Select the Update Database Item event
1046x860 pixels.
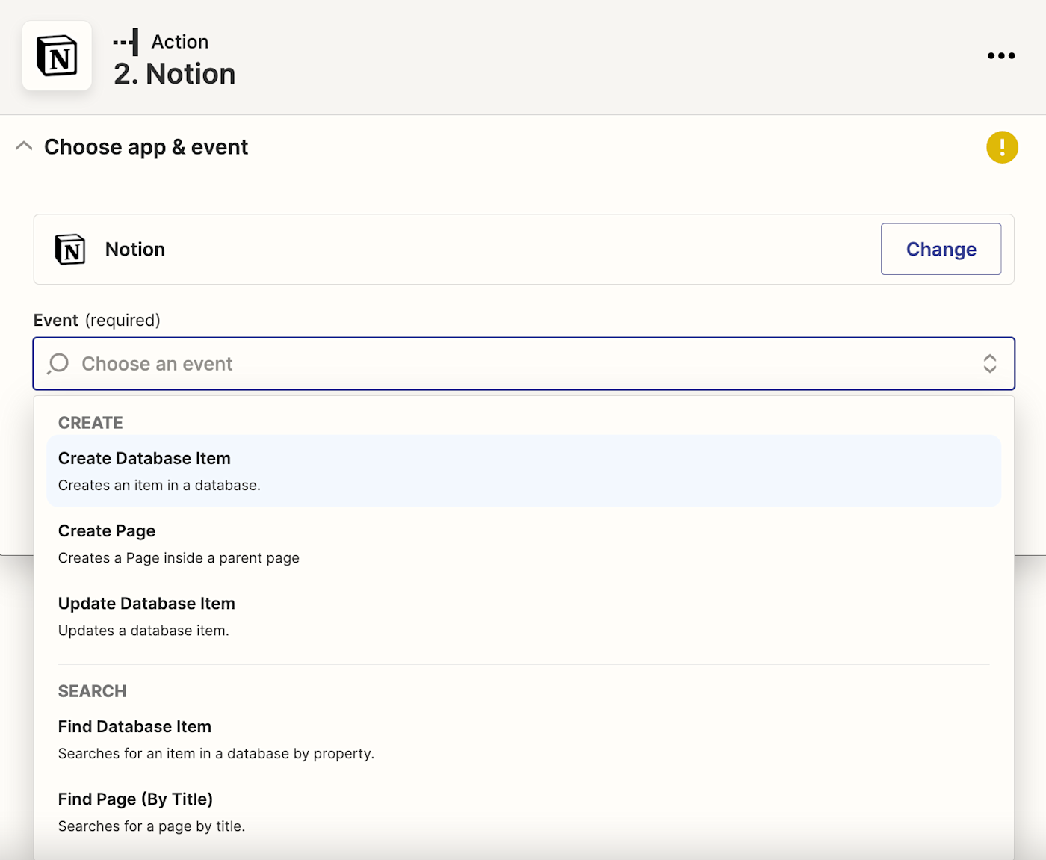(x=524, y=616)
